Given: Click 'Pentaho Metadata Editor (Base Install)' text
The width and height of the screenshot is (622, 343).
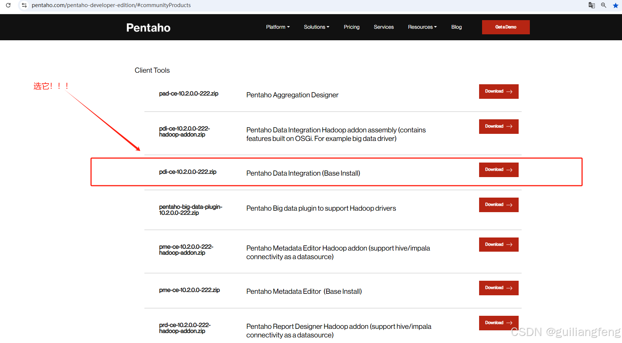Looking at the screenshot, I should 304,292.
